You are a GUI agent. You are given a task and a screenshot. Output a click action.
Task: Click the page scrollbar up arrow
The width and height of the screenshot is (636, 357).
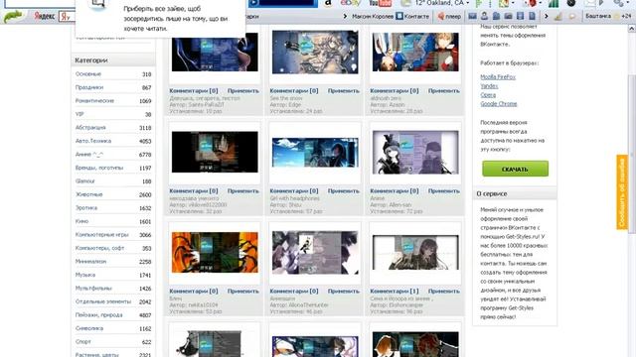tap(632, 29)
